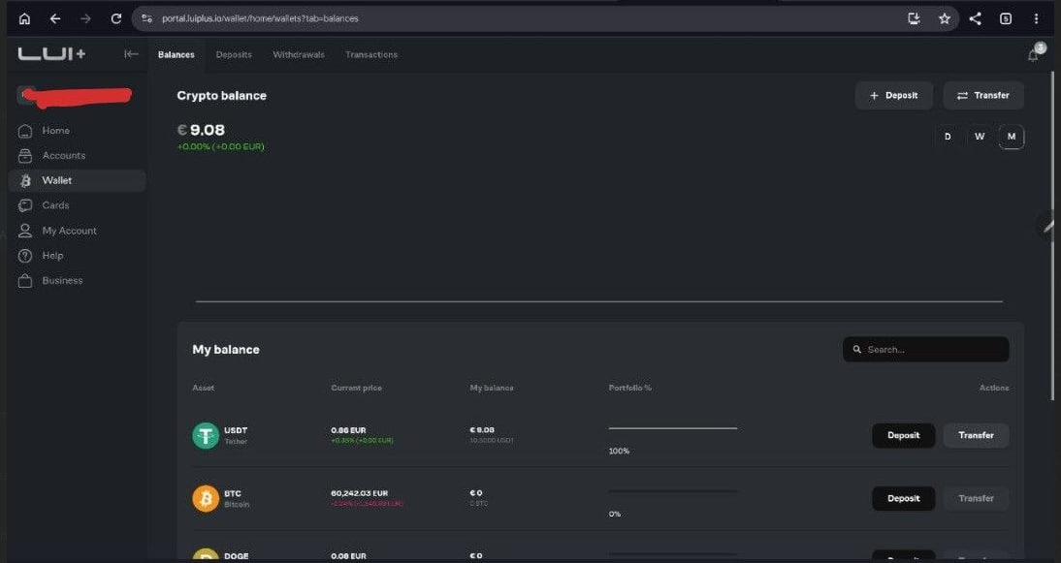
Task: Click the page vertical scrollbar
Action: pos(1053,235)
